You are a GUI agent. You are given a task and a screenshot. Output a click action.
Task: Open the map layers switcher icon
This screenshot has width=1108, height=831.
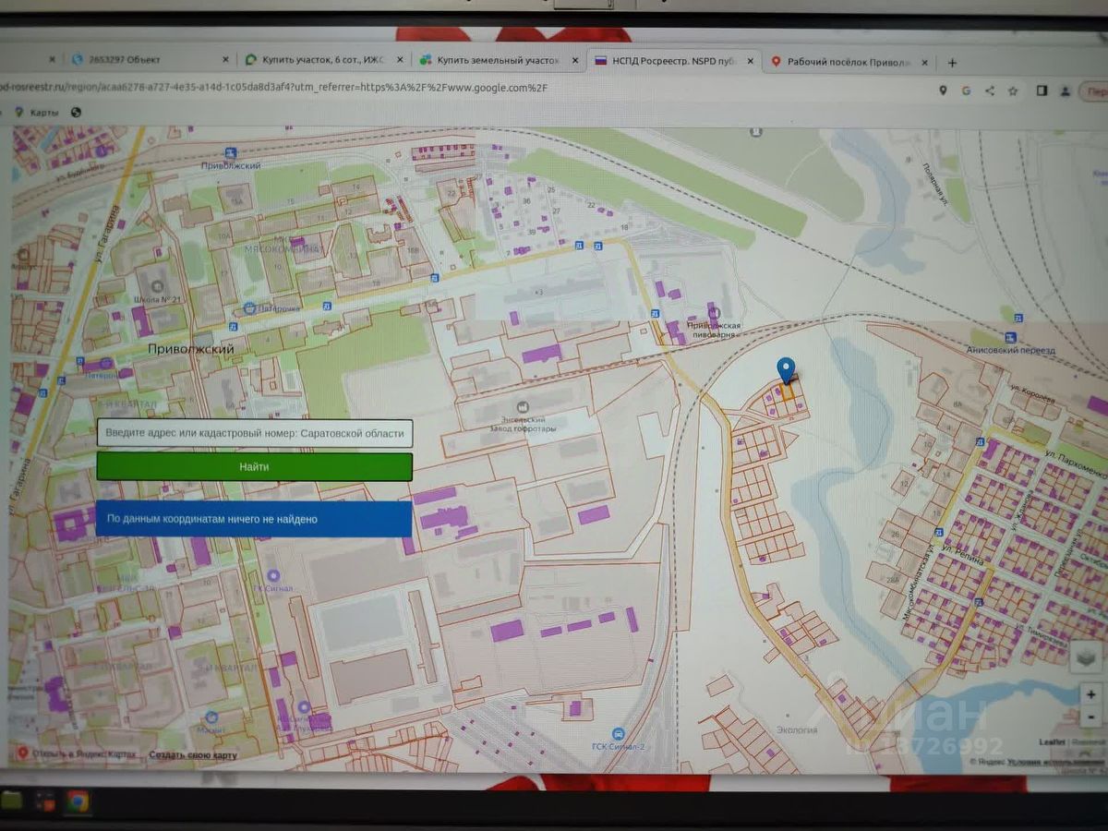pyautogui.click(x=1087, y=656)
